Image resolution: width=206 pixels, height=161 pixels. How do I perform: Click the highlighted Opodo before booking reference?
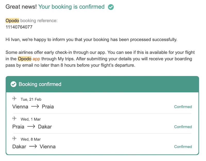point(12,21)
